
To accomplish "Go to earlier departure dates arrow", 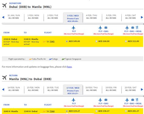I will click(3, 17).
